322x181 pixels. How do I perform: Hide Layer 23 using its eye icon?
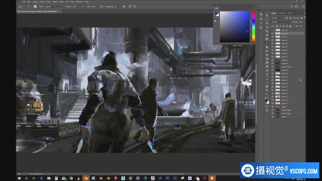(x=273, y=70)
